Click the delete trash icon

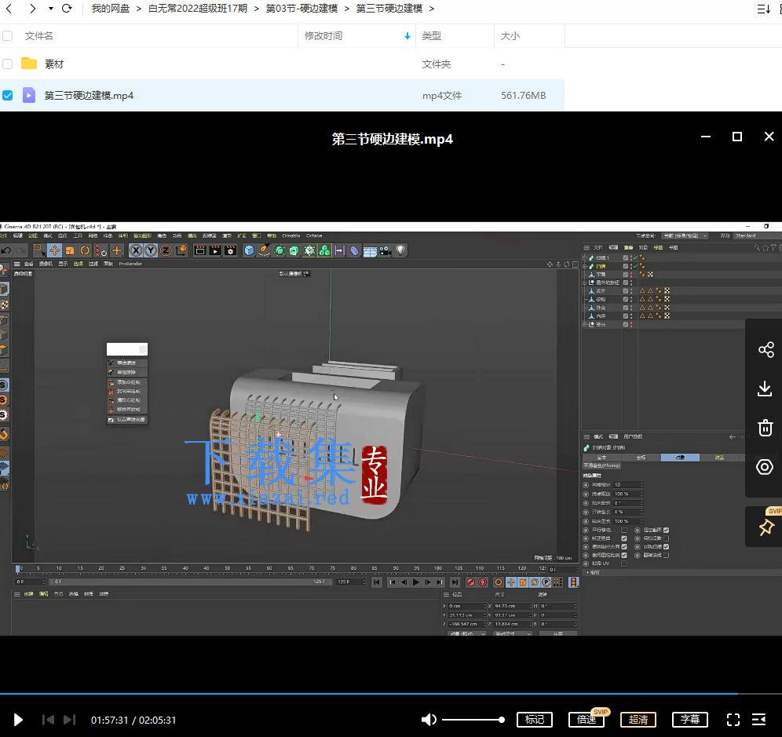click(x=765, y=428)
